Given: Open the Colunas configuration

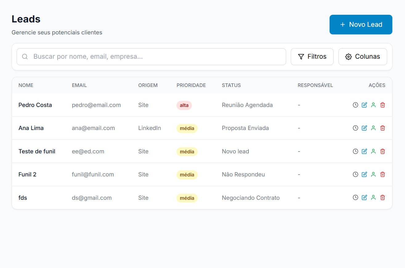Looking at the screenshot, I should pos(362,57).
